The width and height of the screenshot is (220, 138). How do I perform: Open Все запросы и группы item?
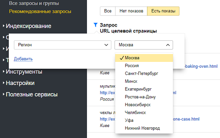(x=34, y=3)
